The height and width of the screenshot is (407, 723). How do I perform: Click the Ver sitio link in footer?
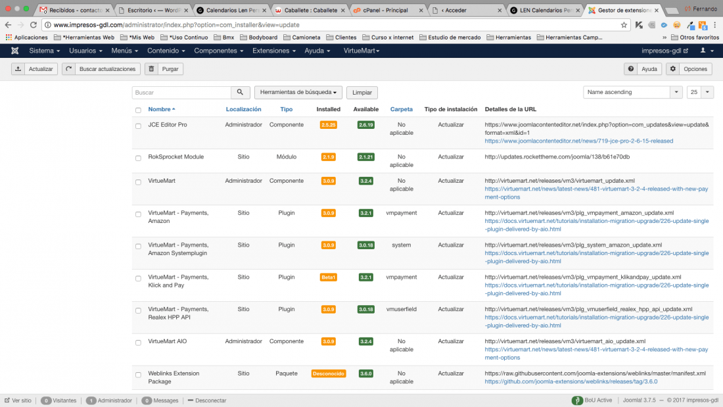[18, 400]
